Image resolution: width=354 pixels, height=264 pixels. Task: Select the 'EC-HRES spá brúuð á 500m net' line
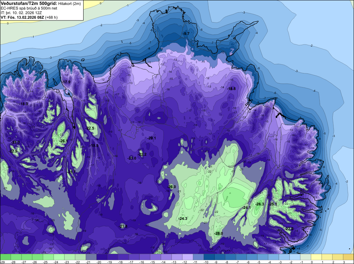click(29, 8)
